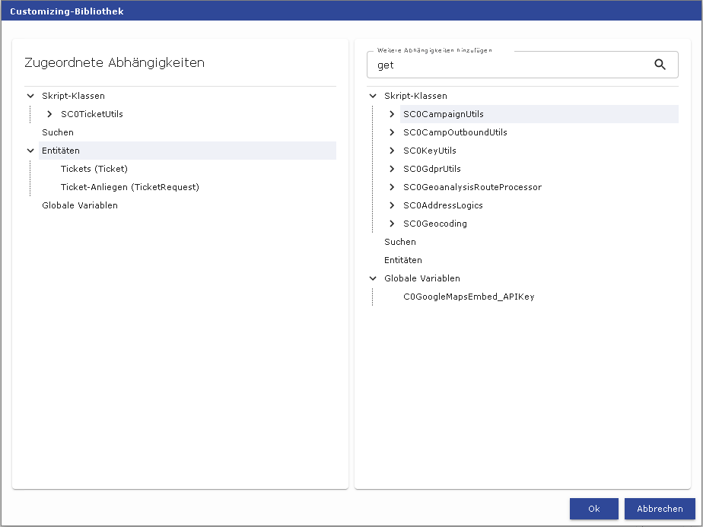Select Ticket-Anliegen (TicketRequest) entity
The height and width of the screenshot is (527, 703).
tap(129, 187)
